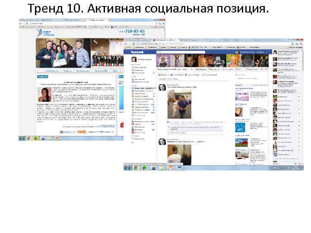
Task: Click the 729-82-83 phone number in back window
Action: click(135, 31)
